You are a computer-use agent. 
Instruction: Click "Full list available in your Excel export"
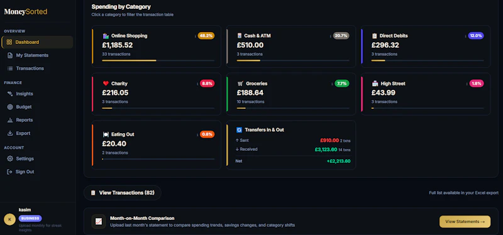(x=463, y=193)
